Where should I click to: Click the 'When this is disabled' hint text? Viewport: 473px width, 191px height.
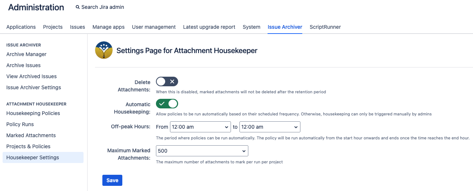point(241,92)
